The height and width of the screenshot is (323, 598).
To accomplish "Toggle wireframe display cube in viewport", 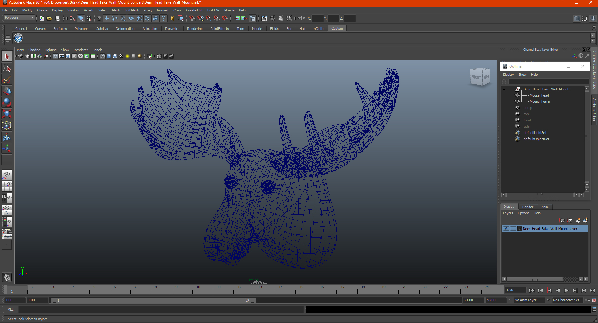I will [102, 56].
